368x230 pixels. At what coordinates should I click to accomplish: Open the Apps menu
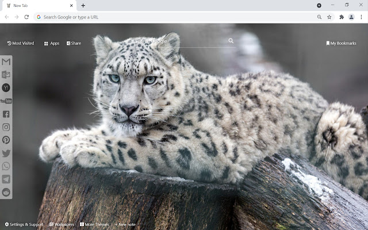coord(52,44)
